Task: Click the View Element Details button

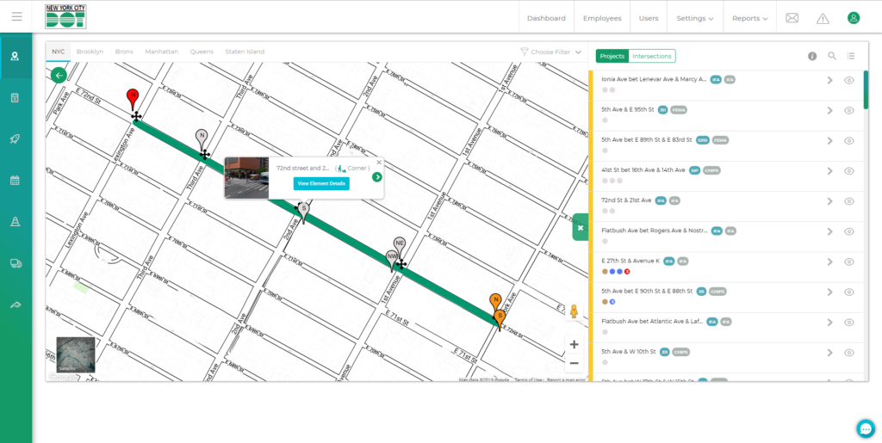Action: [321, 183]
